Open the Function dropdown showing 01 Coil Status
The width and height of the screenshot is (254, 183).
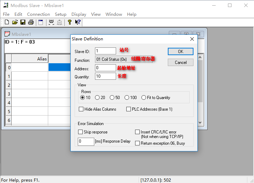(124, 59)
